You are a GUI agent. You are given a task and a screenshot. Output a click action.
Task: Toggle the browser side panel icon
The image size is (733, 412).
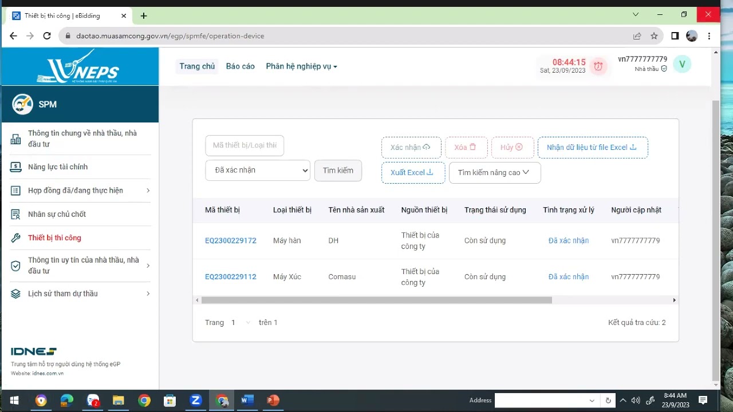click(675, 35)
